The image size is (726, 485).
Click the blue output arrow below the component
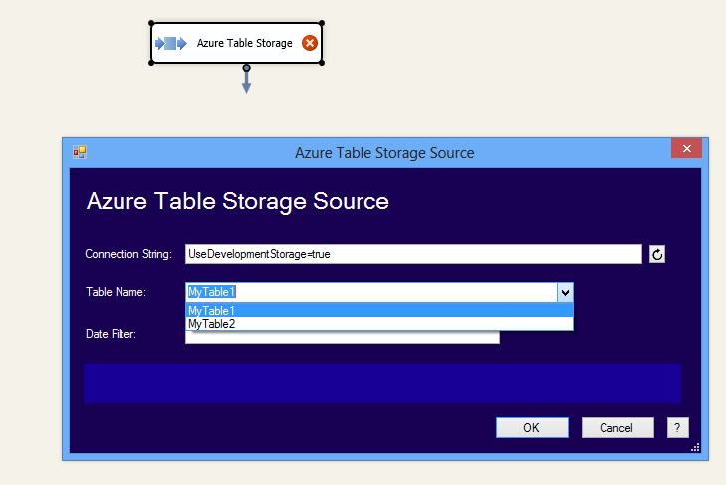point(246,80)
